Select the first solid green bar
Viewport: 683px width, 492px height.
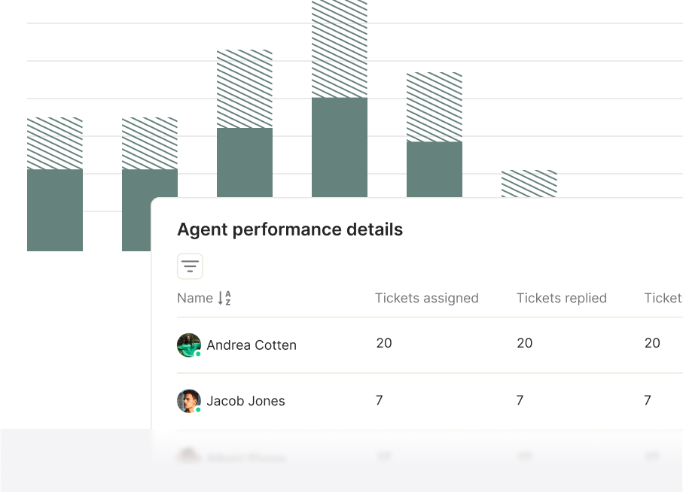[x=55, y=210]
